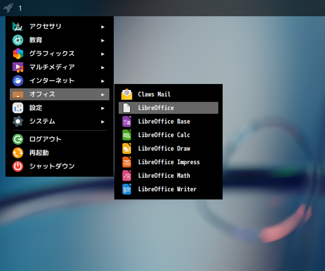Expand the インターネット submenu arrow
This screenshot has height=271, width=325.
click(102, 81)
